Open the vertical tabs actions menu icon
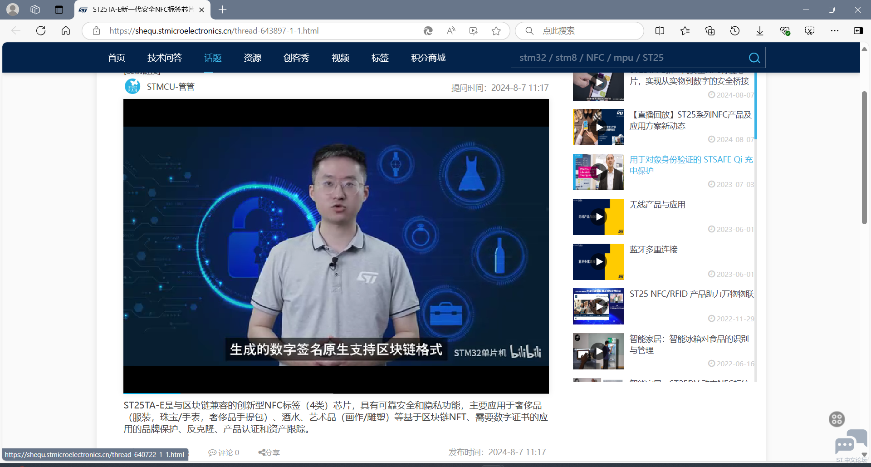Image resolution: width=871 pixels, height=467 pixels. pos(59,10)
